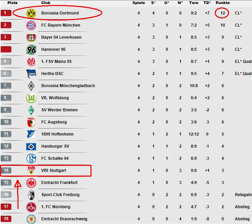Open the 1. FSV Mainz 05 crest
Image resolution: width=252 pixels, height=224 pixels.
[31, 62]
